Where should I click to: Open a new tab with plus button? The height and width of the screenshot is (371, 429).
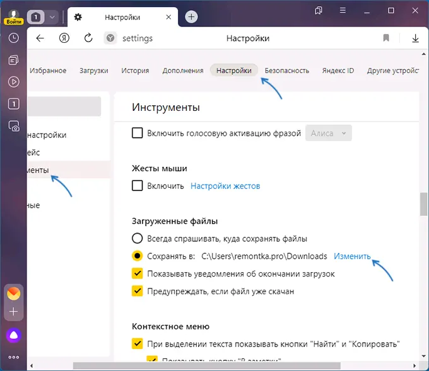[191, 17]
